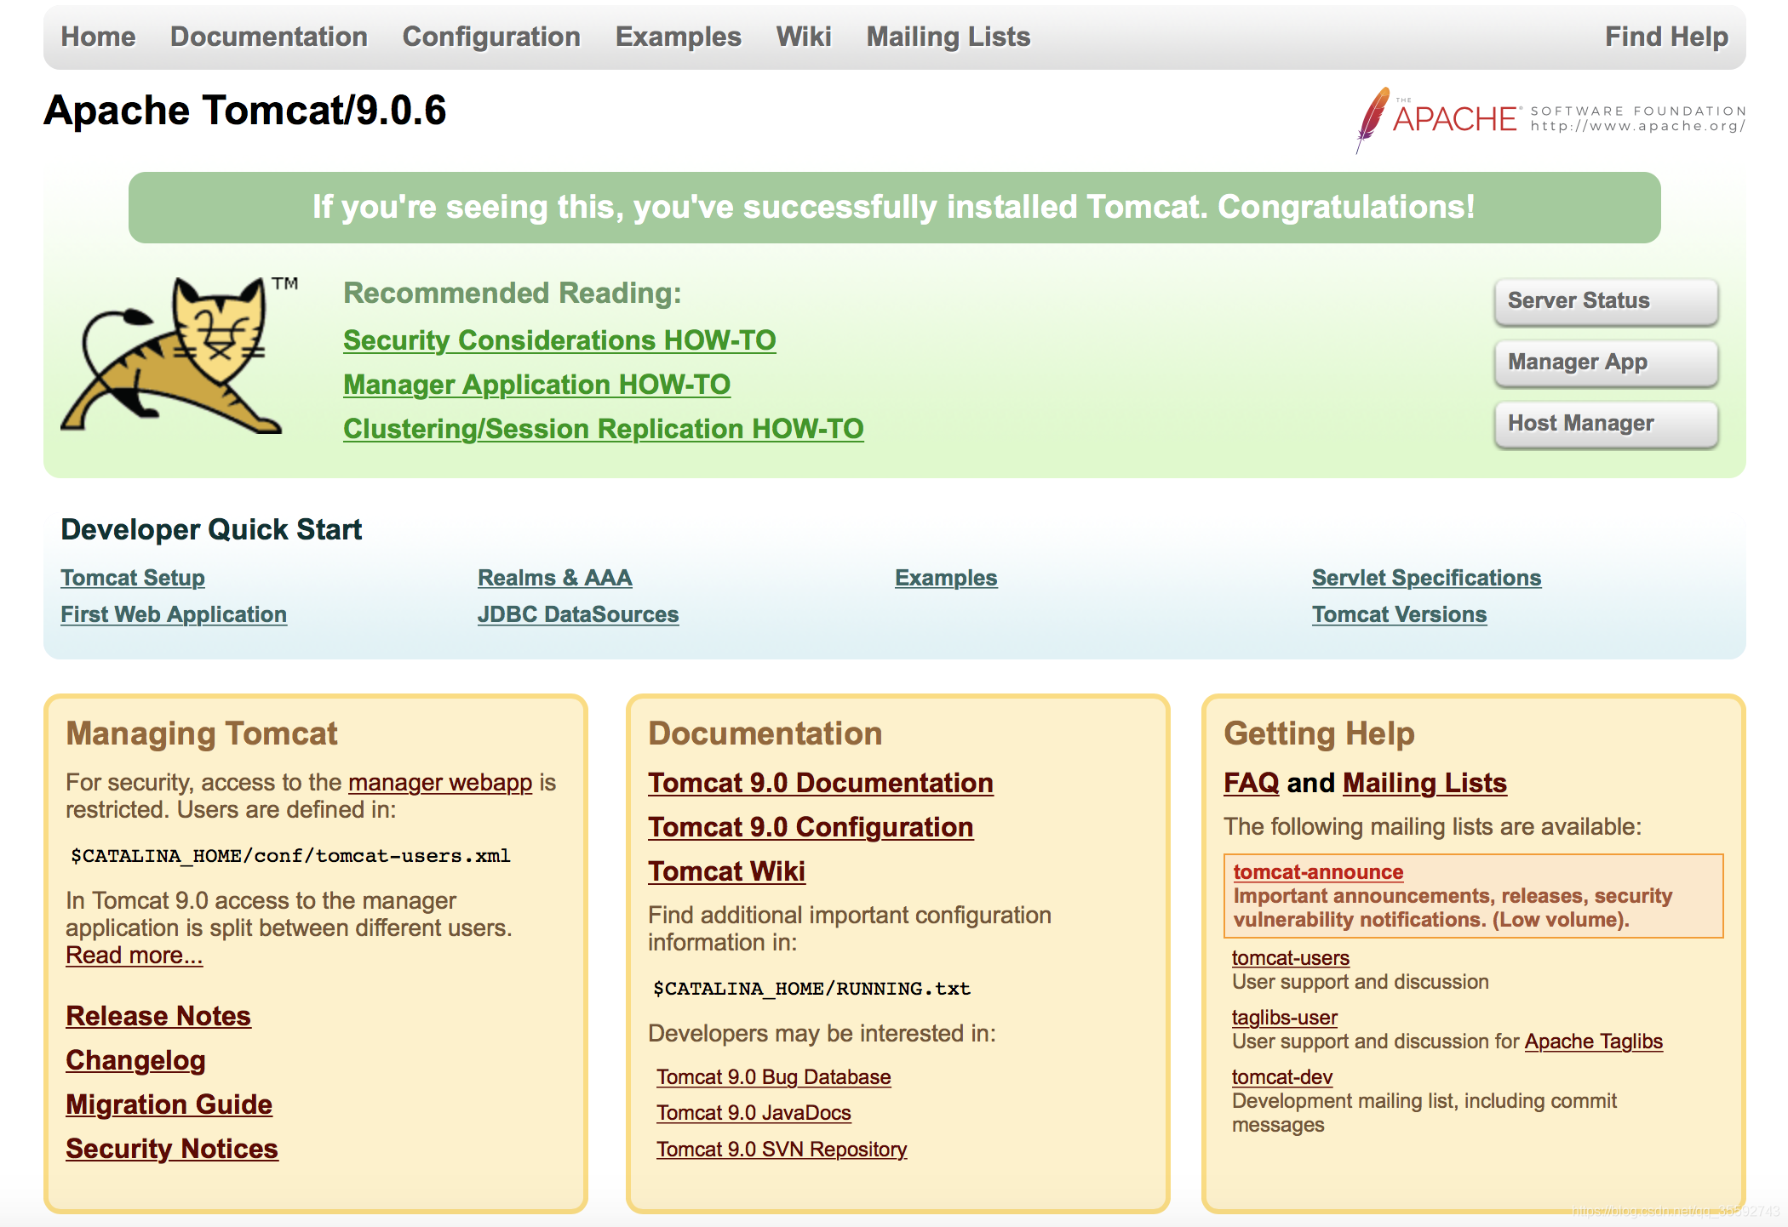The height and width of the screenshot is (1227, 1788).
Task: Subscribe via tomcat-announce mailing list link
Action: 1317,872
